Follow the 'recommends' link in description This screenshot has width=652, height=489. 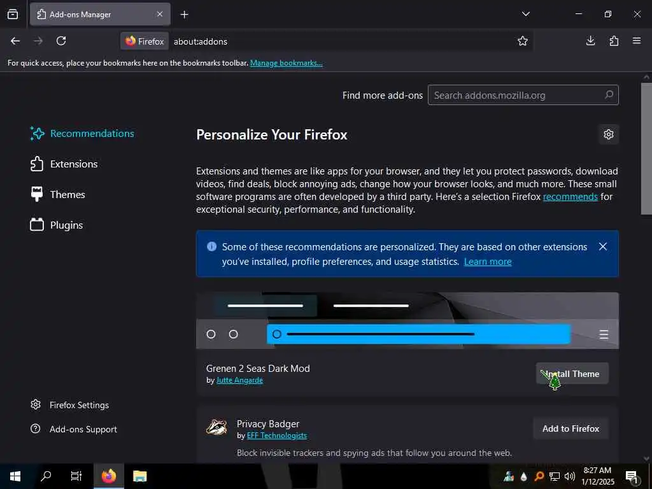570,197
